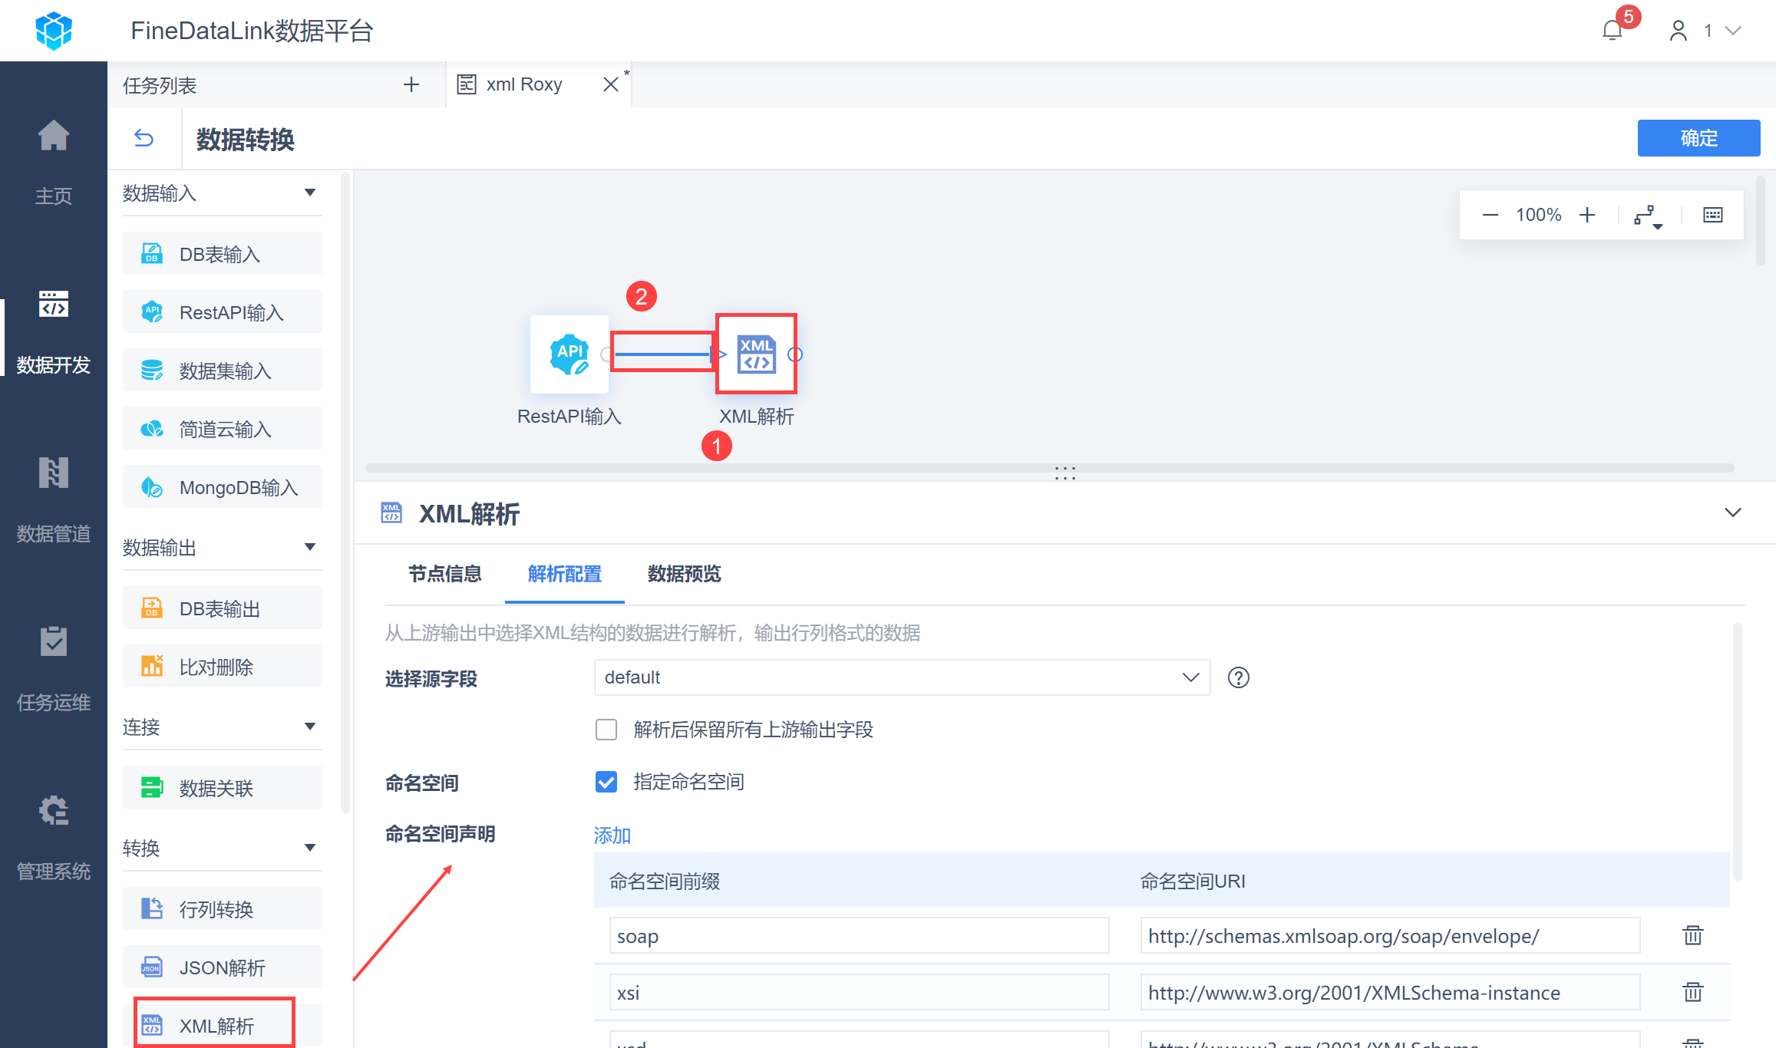Image resolution: width=1776 pixels, height=1048 pixels.
Task: Click the back arrow beside 数据转换
Action: [144, 138]
